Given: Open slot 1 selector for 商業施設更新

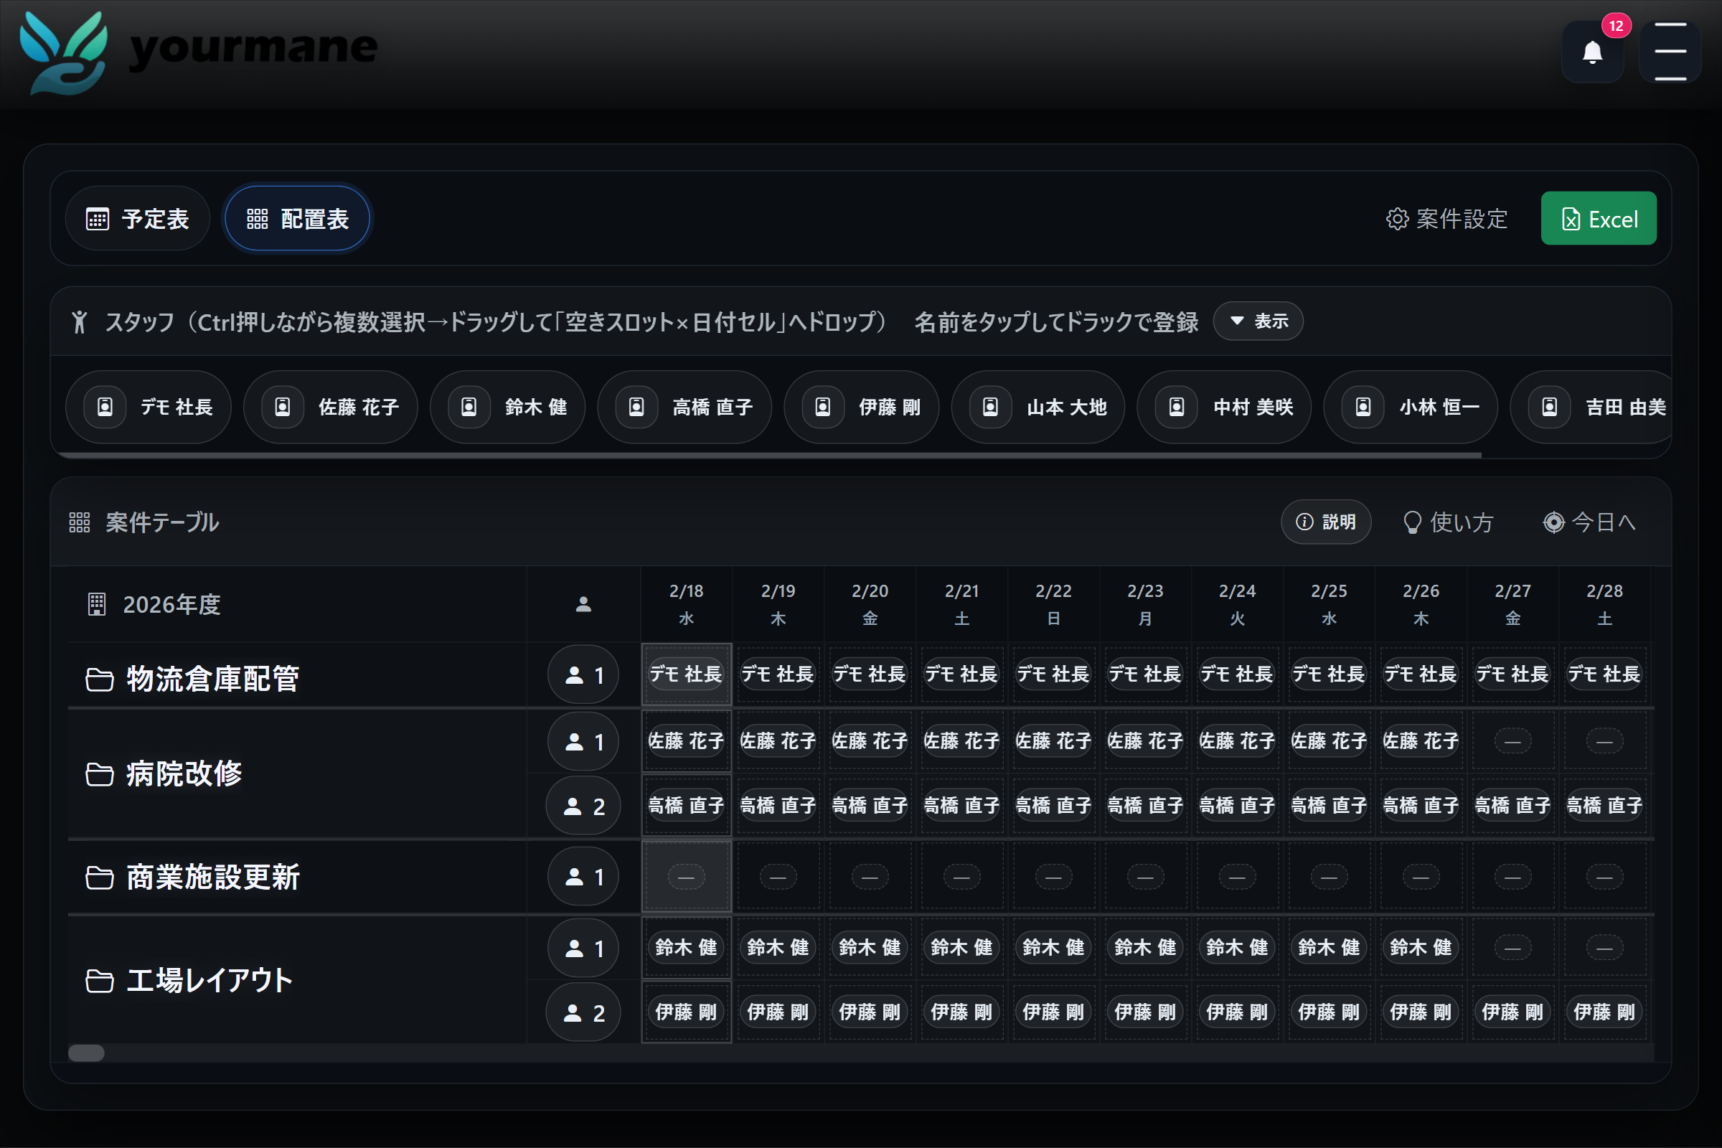Looking at the screenshot, I should (x=583, y=876).
